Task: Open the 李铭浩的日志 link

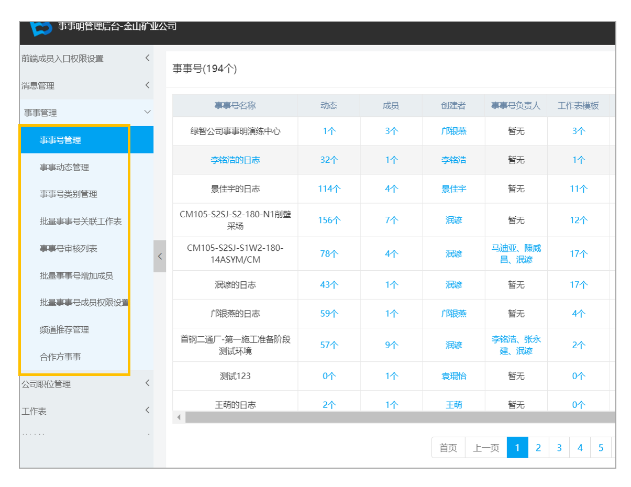Action: click(x=235, y=160)
